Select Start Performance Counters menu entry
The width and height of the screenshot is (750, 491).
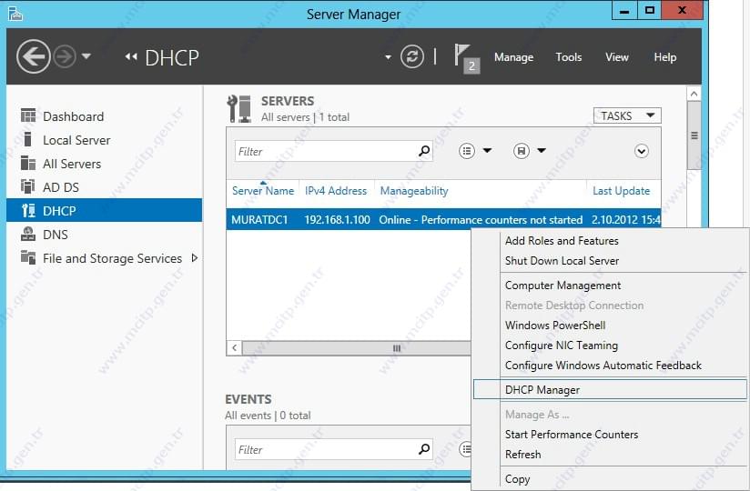click(571, 434)
